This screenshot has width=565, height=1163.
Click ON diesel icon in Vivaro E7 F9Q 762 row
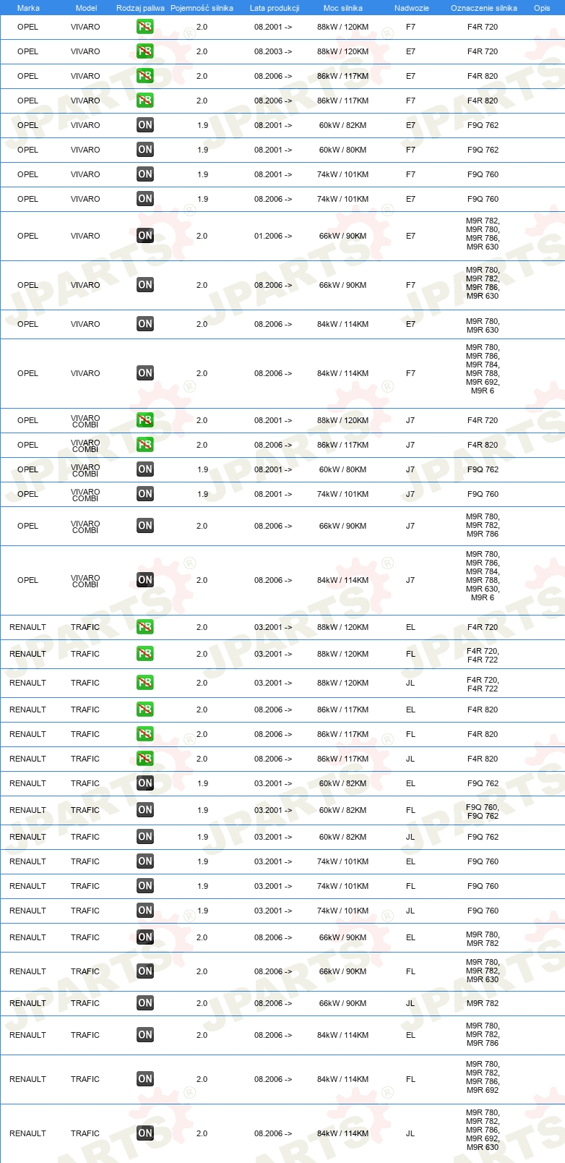[x=145, y=125]
